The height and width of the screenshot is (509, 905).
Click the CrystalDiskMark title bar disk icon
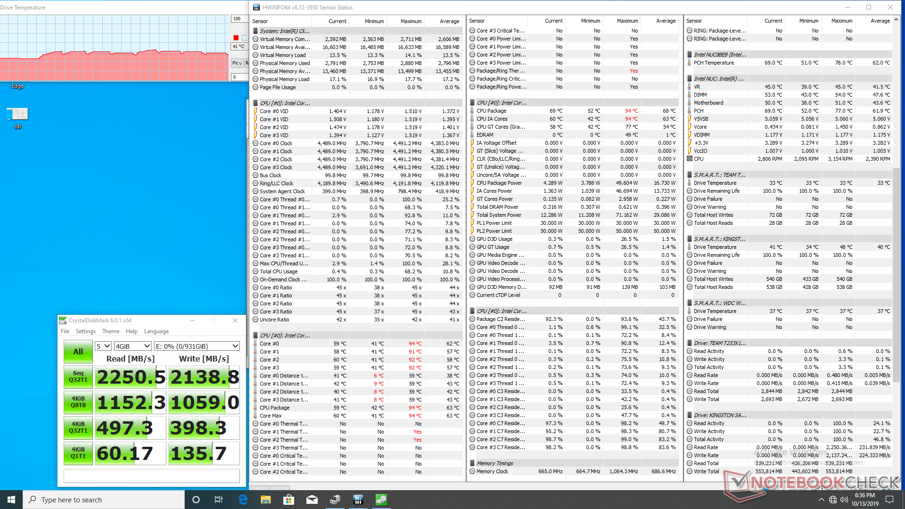click(x=63, y=320)
